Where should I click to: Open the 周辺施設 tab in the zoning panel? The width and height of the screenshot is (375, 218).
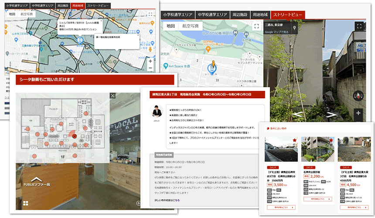click(61, 6)
